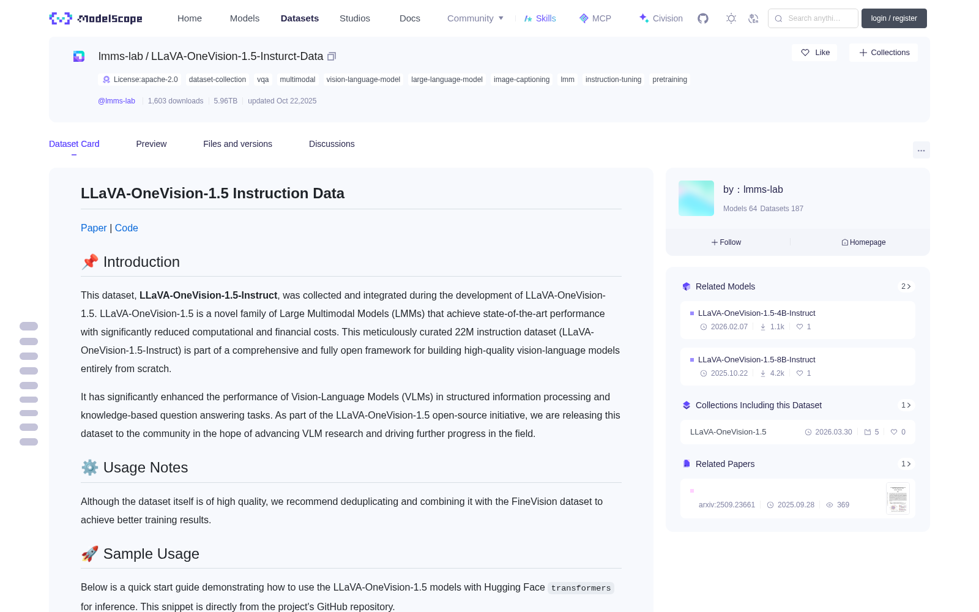Go to the Home nav item
The width and height of the screenshot is (979, 612).
(190, 18)
